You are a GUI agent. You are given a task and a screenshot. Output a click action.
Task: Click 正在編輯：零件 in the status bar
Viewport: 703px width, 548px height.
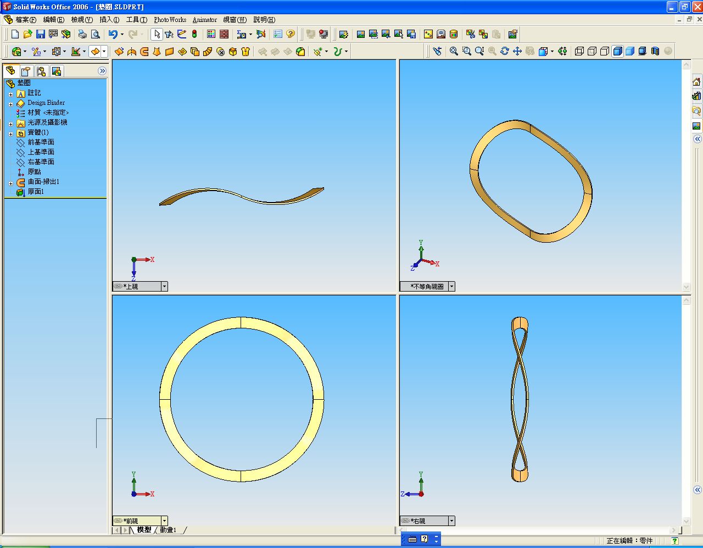click(x=629, y=541)
